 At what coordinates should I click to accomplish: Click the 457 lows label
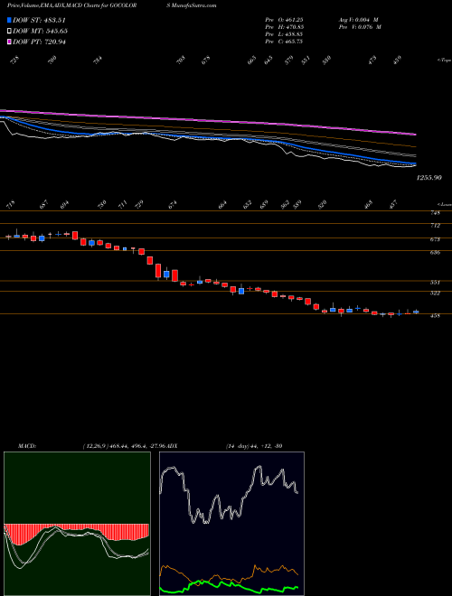[393, 204]
